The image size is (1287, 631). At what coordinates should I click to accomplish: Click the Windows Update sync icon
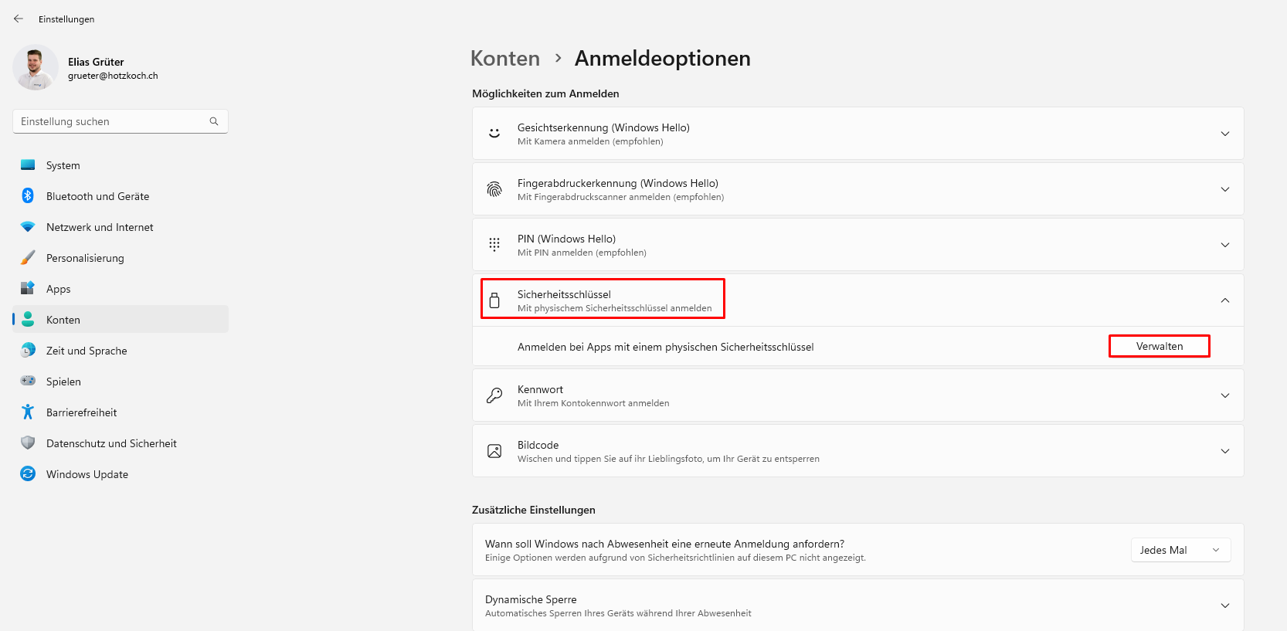(28, 474)
